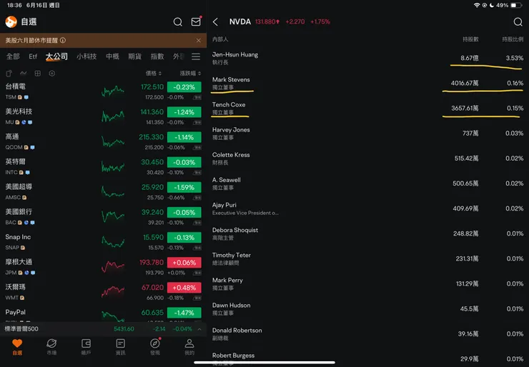This screenshot has height=367, width=529.
Task: Select the 小科技 tab
Action: coord(86,56)
